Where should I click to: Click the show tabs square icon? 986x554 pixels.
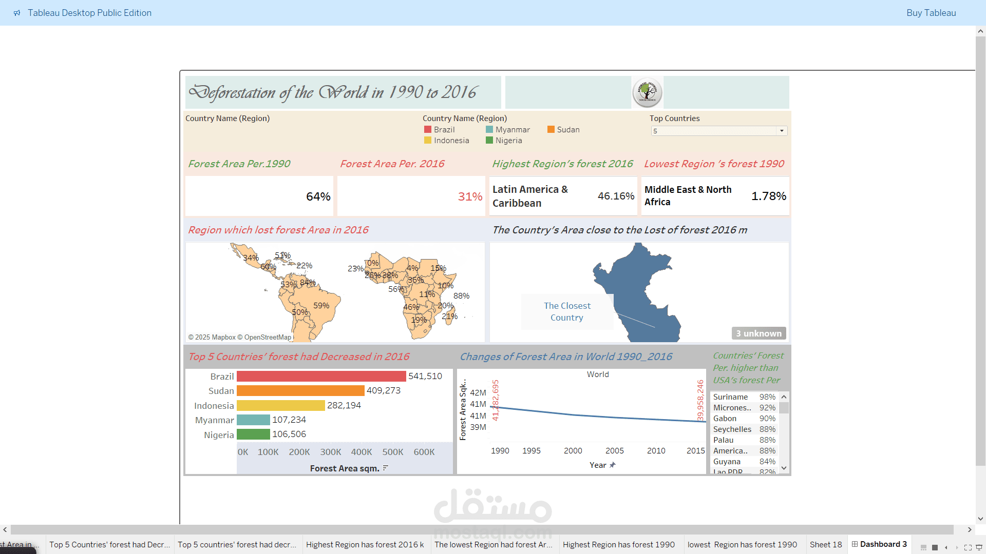935,547
